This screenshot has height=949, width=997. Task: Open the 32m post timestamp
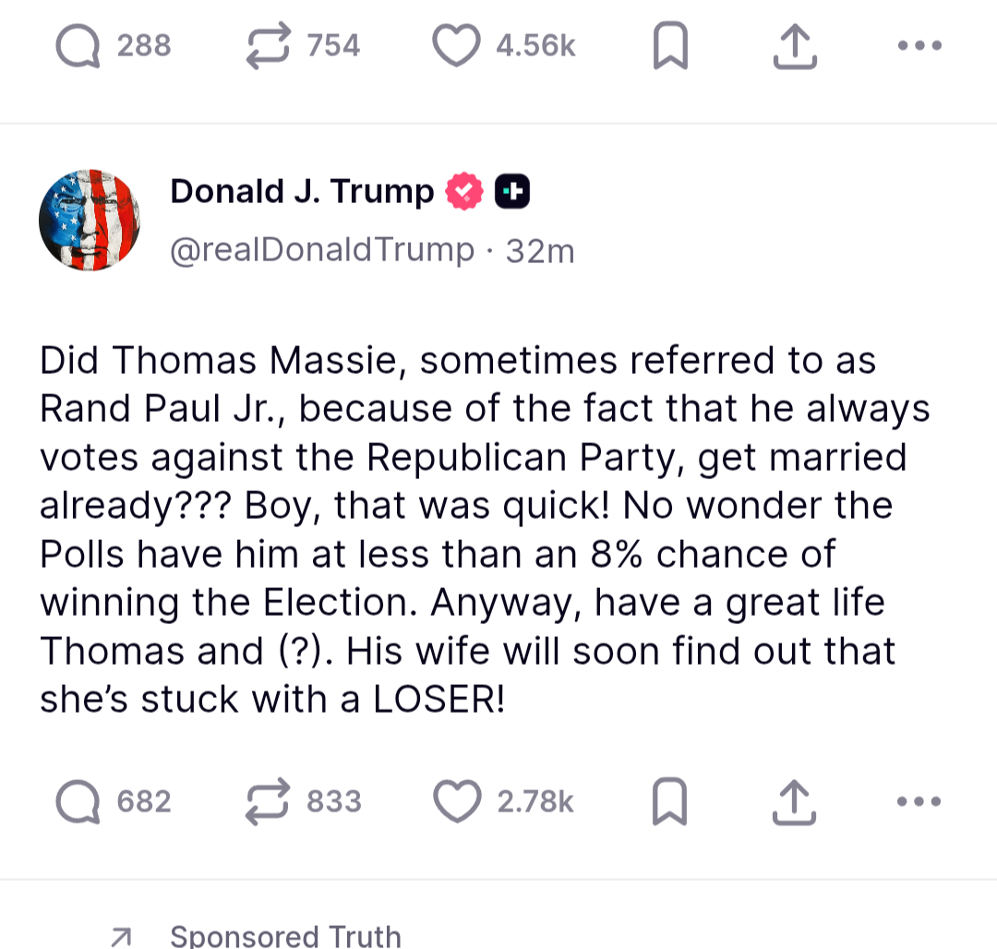point(541,251)
